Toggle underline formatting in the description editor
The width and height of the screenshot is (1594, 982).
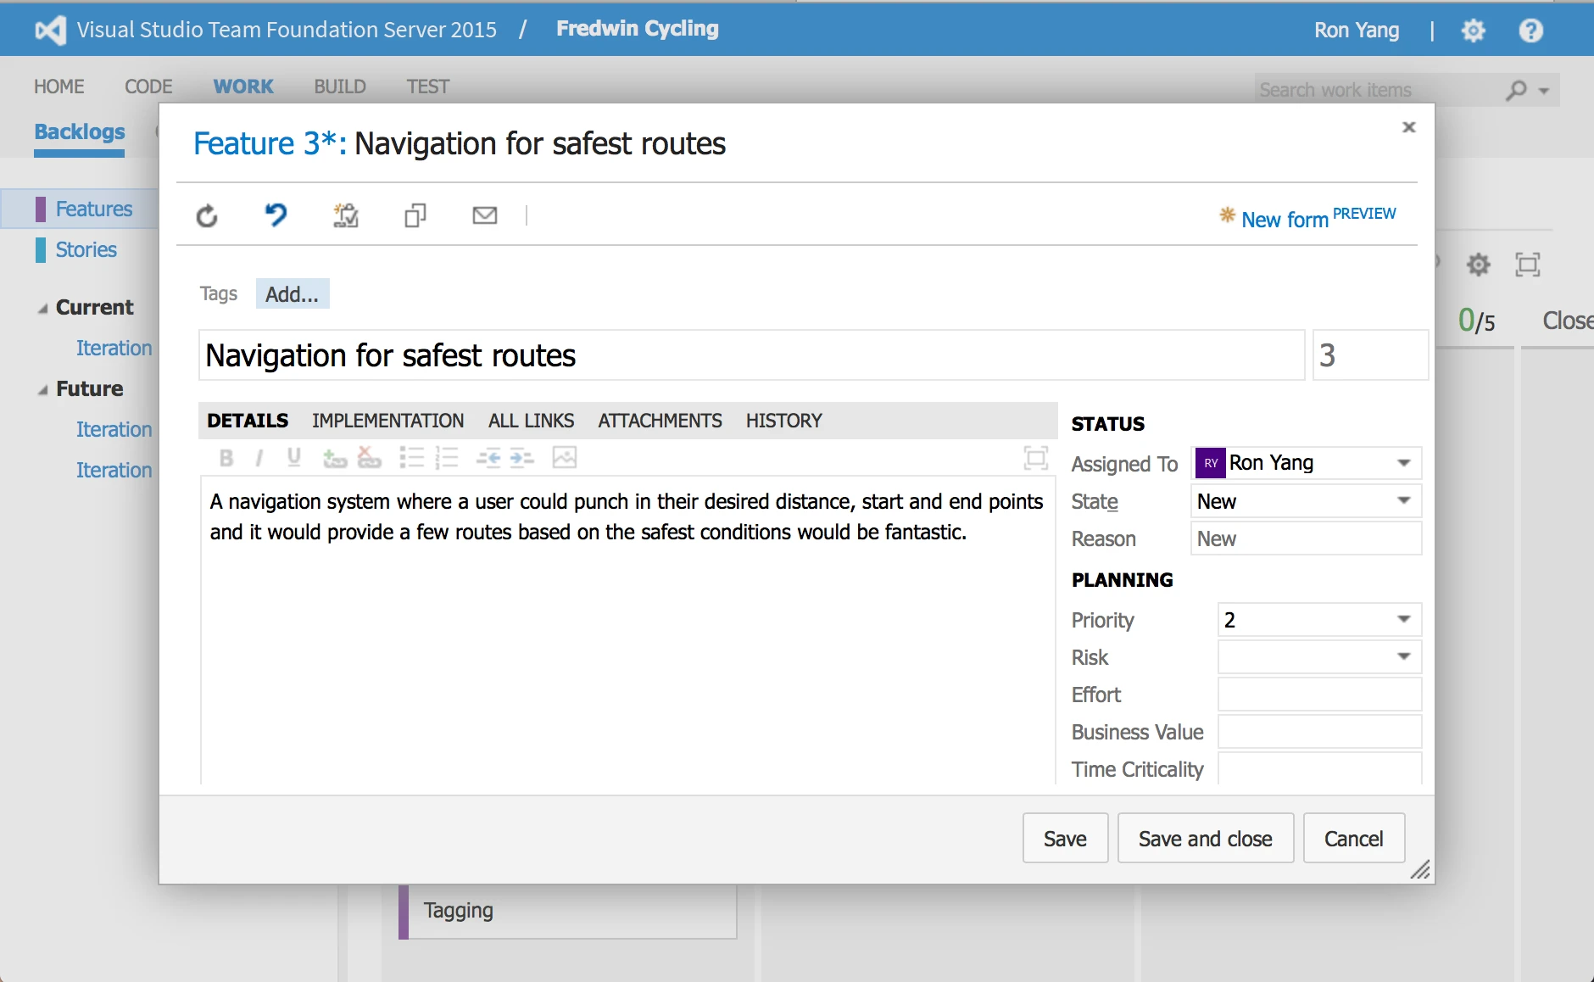pos(294,458)
